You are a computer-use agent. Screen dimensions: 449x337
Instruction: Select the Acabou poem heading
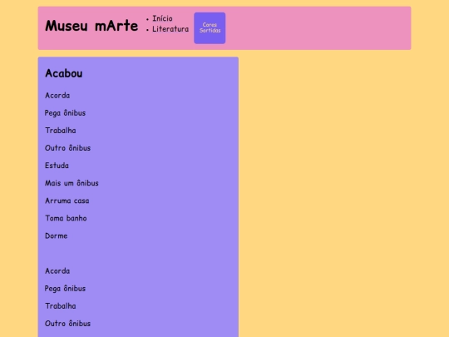(64, 73)
